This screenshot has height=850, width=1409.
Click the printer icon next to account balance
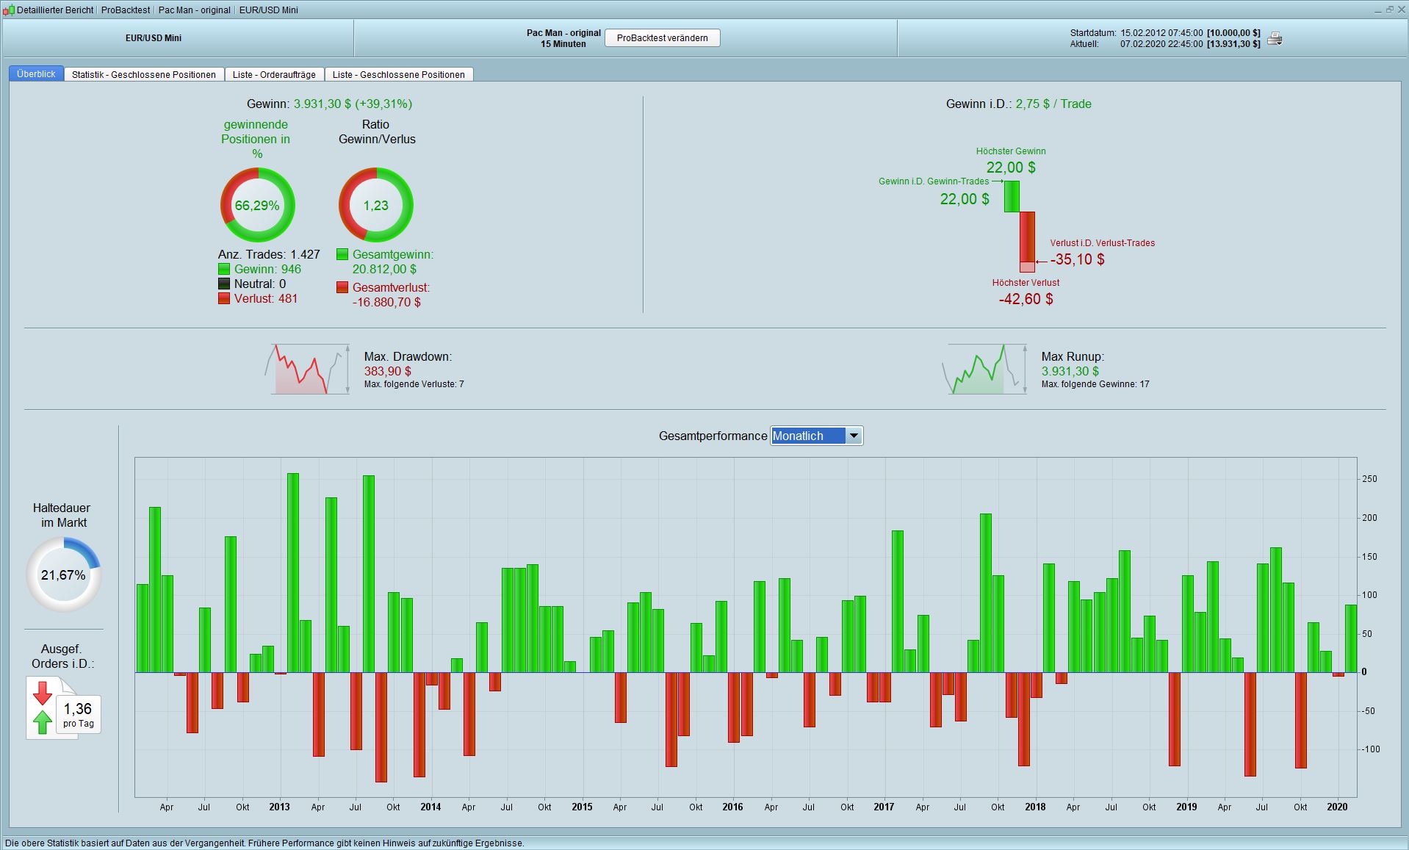[x=1275, y=38]
